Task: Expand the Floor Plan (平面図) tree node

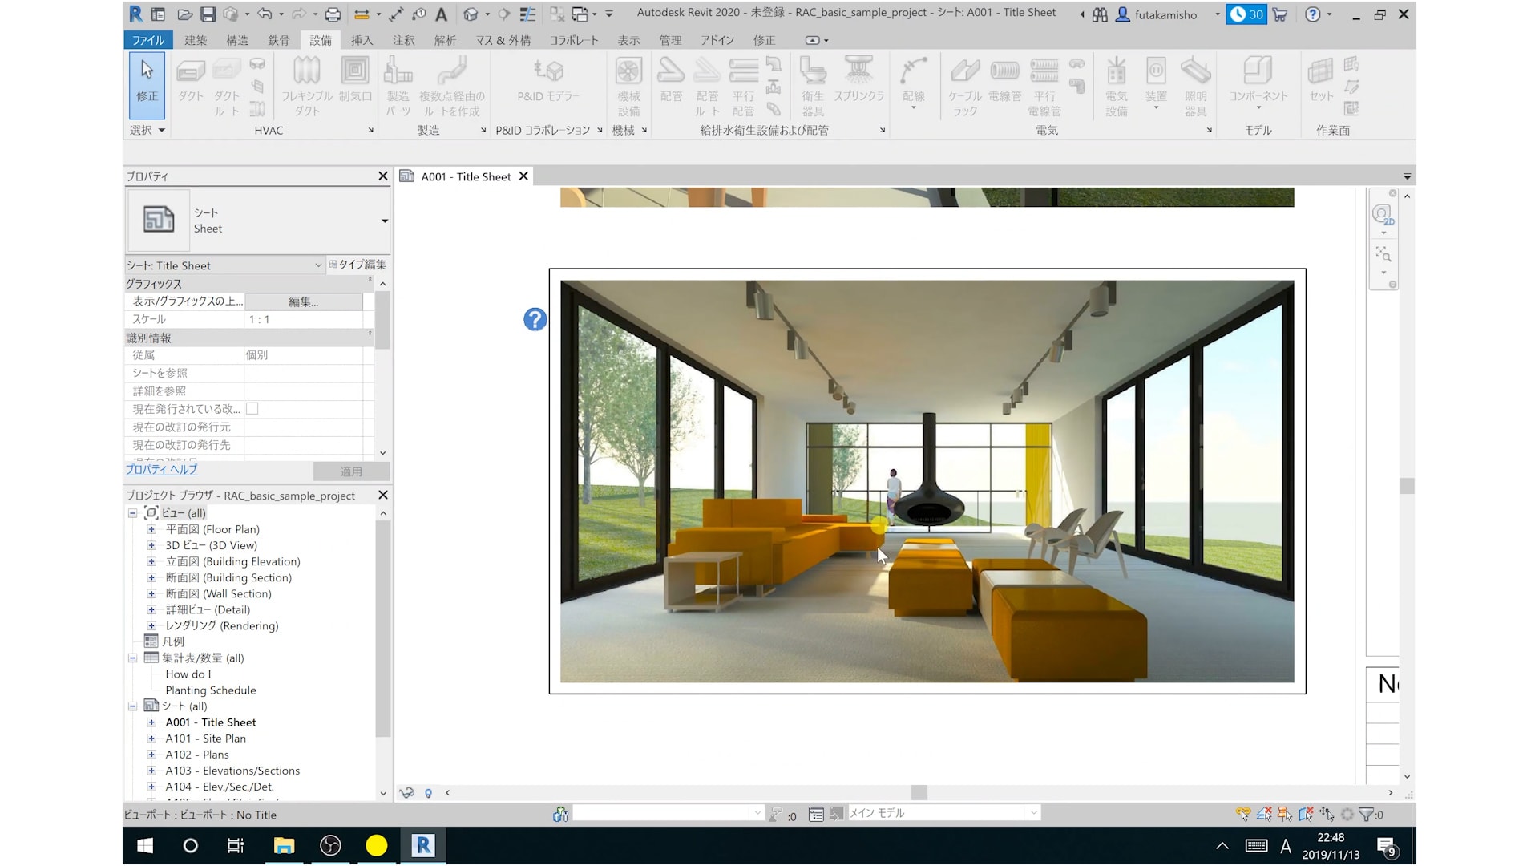Action: [151, 529]
